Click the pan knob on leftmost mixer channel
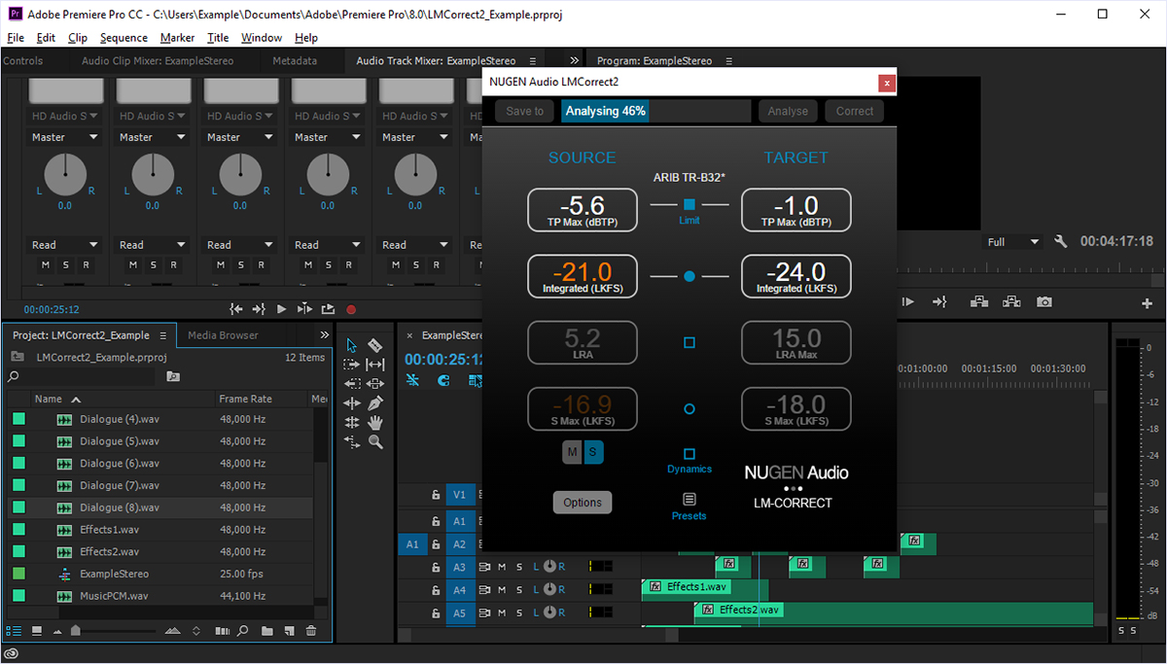Image resolution: width=1167 pixels, height=664 pixels. tap(64, 175)
